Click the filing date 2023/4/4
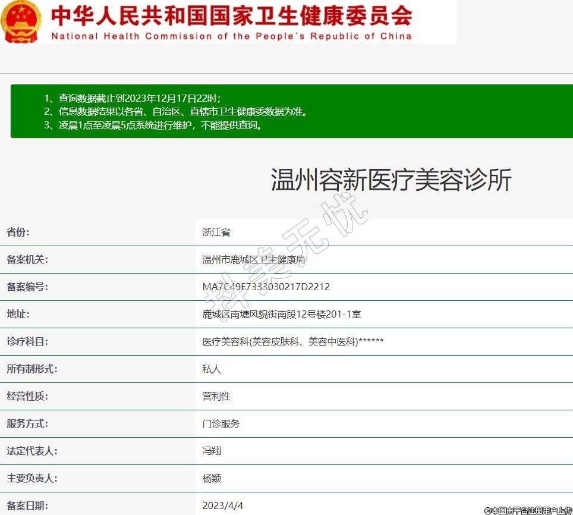Viewport: 573px width, 515px height. (222, 506)
